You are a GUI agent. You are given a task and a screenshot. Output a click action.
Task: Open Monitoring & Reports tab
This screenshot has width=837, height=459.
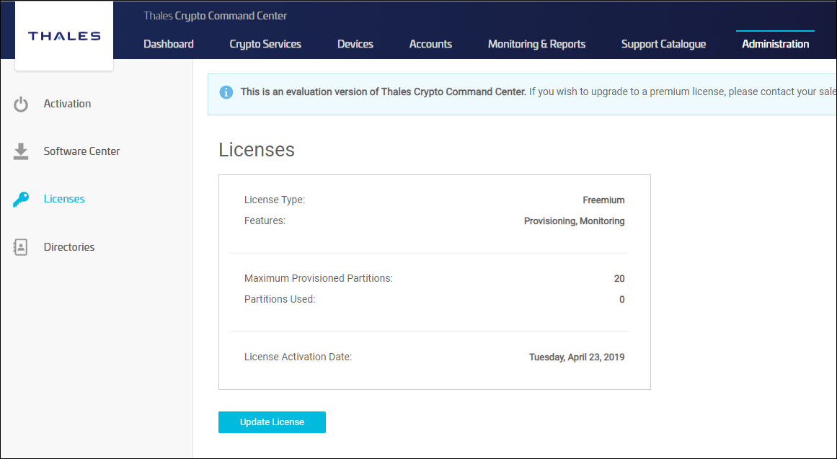tap(536, 44)
